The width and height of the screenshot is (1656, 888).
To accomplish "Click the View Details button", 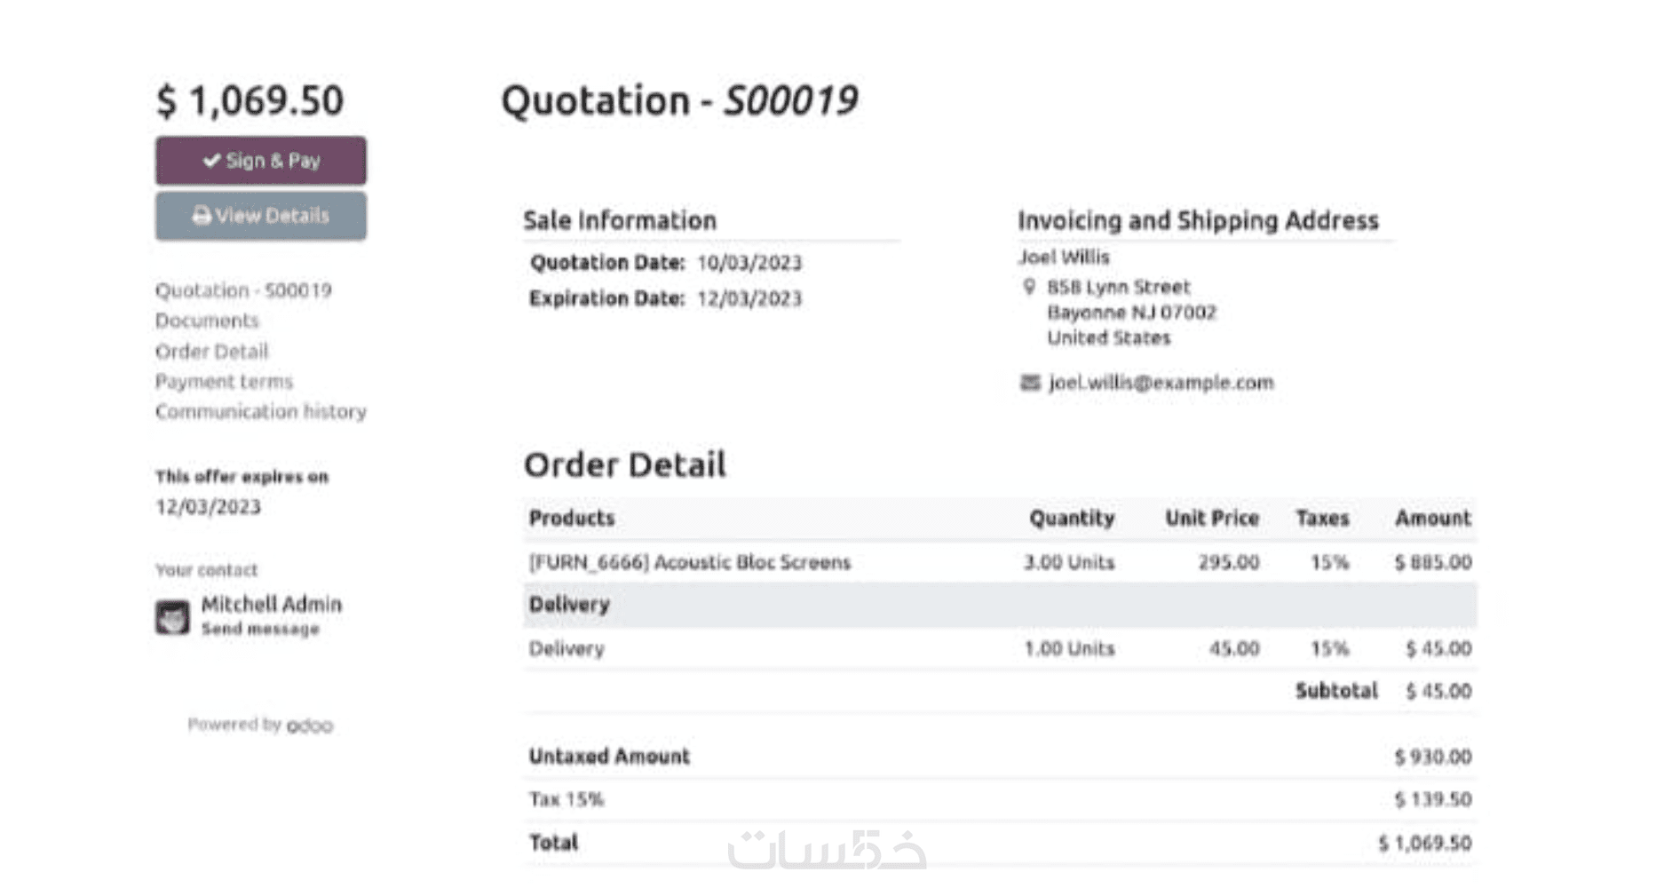I will pos(260,216).
